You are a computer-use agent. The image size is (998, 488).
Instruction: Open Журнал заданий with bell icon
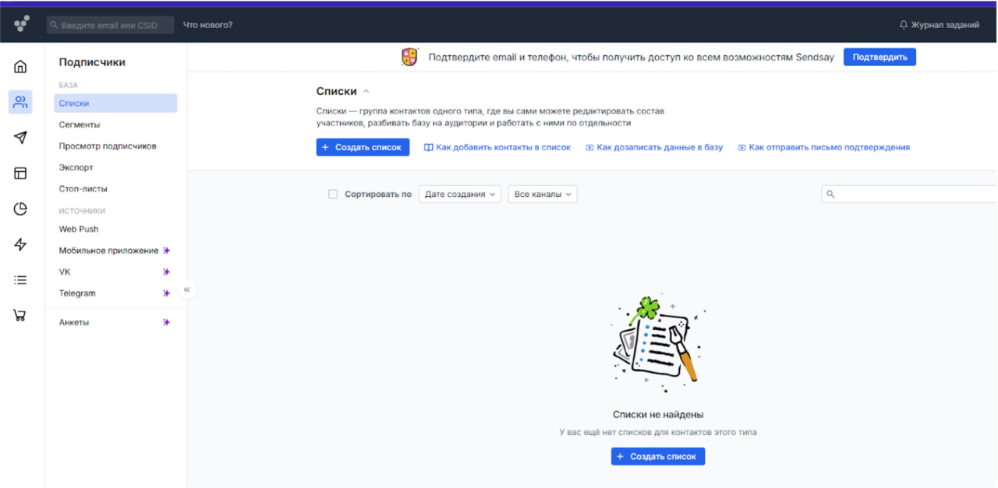[x=939, y=25]
